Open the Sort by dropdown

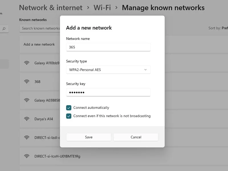point(218,28)
